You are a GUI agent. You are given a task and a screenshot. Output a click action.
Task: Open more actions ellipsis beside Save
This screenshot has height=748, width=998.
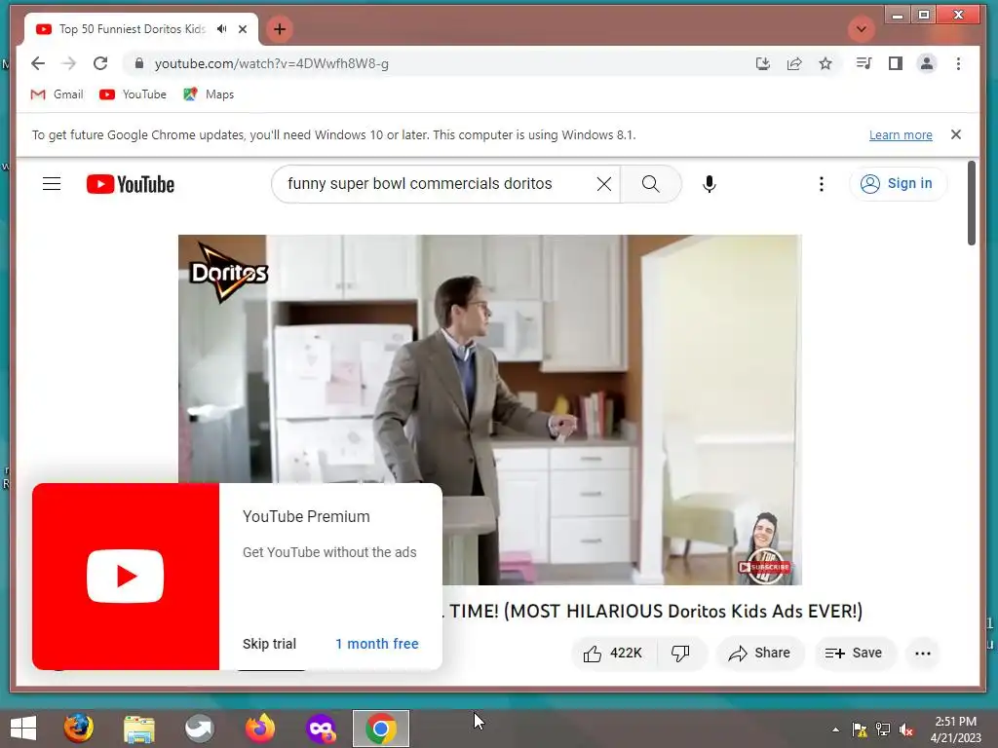click(x=922, y=654)
